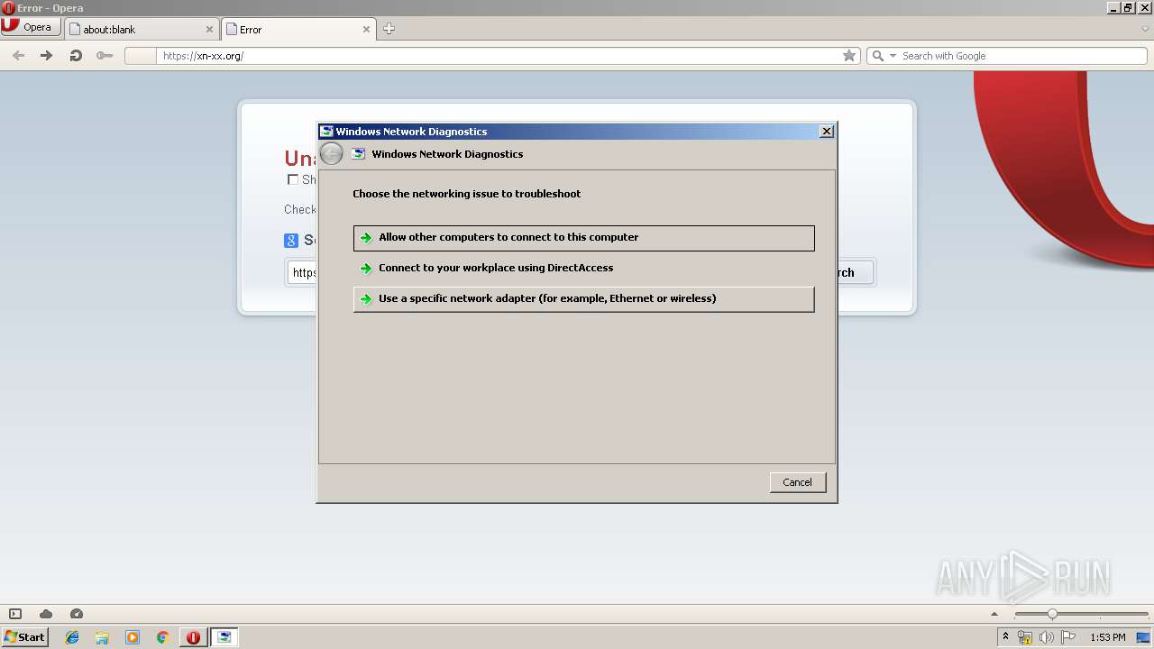Switch to Network Diagnostics taskbar button
Image resolution: width=1154 pixels, height=649 pixels.
point(224,637)
